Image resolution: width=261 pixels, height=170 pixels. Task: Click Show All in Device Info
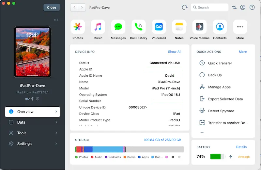click(x=175, y=52)
